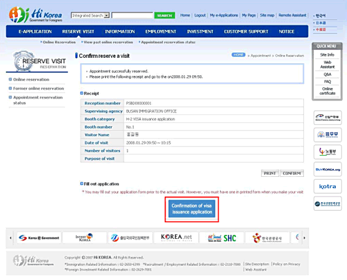
Task: Click the Seoul SHC partner logo
Action: tap(222, 238)
